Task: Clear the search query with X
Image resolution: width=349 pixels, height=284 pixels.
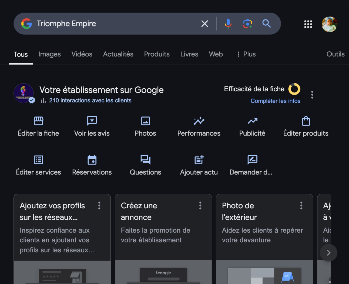Action: click(205, 24)
